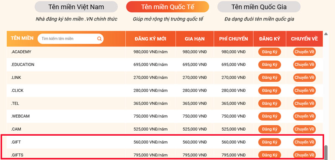
Task: Transfer the .CAM domain via Chuyển Về
Action: [304, 129]
